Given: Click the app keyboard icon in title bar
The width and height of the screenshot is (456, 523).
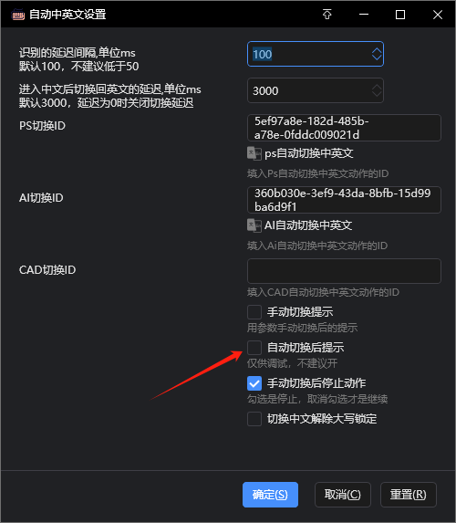Looking at the screenshot, I should coord(18,15).
